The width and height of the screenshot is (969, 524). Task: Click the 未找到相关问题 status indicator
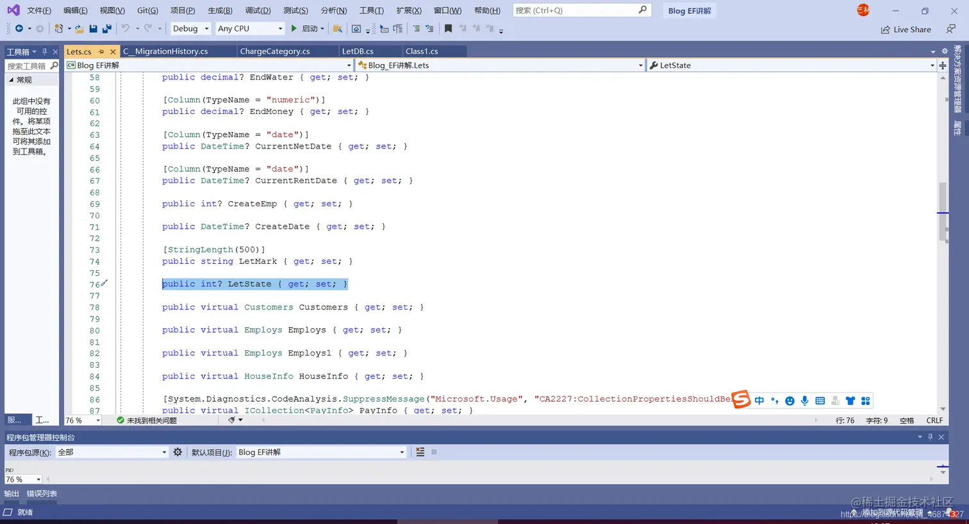146,420
